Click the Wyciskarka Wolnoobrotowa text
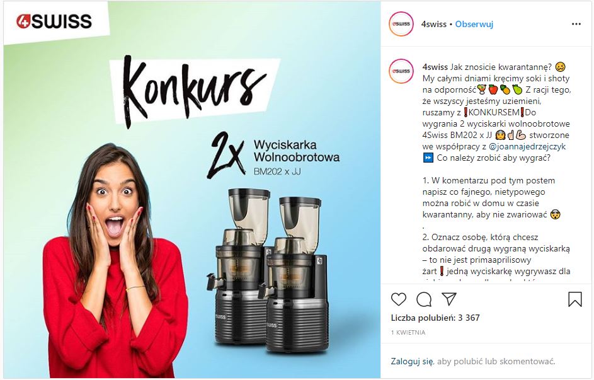 point(297,151)
